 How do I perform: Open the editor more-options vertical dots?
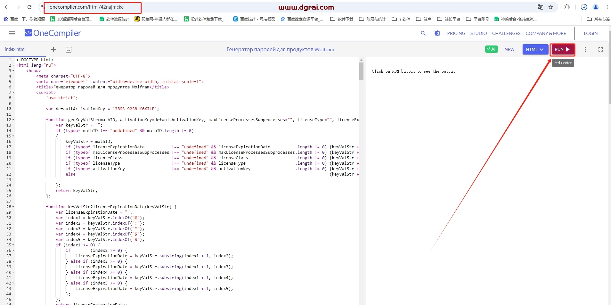pyautogui.click(x=585, y=49)
